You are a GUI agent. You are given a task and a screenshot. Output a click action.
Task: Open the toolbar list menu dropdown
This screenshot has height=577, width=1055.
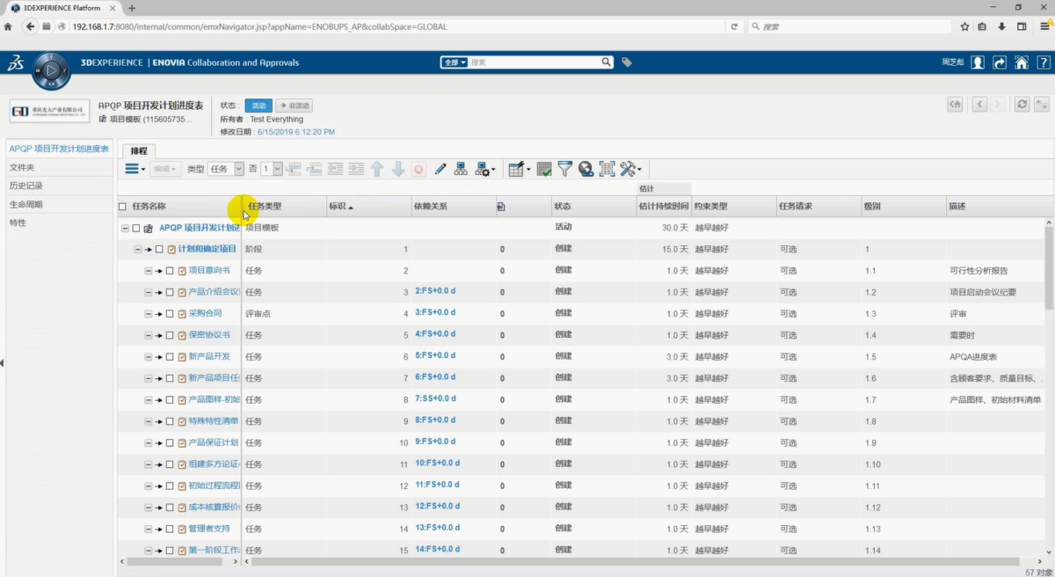135,169
